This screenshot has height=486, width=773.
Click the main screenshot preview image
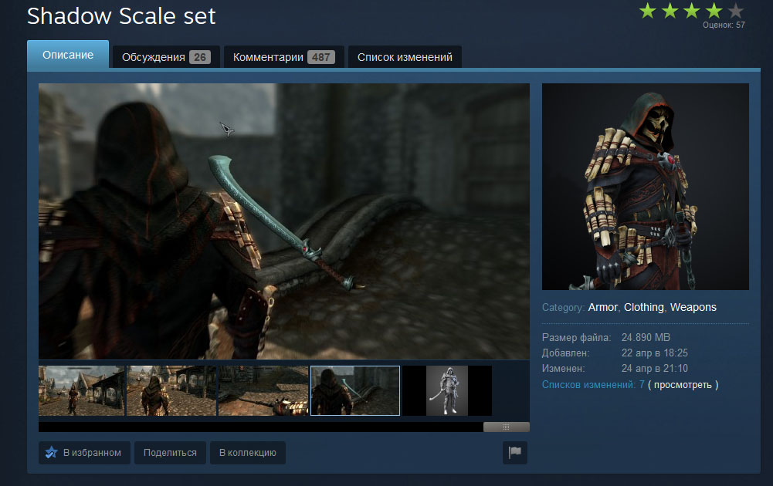click(284, 221)
